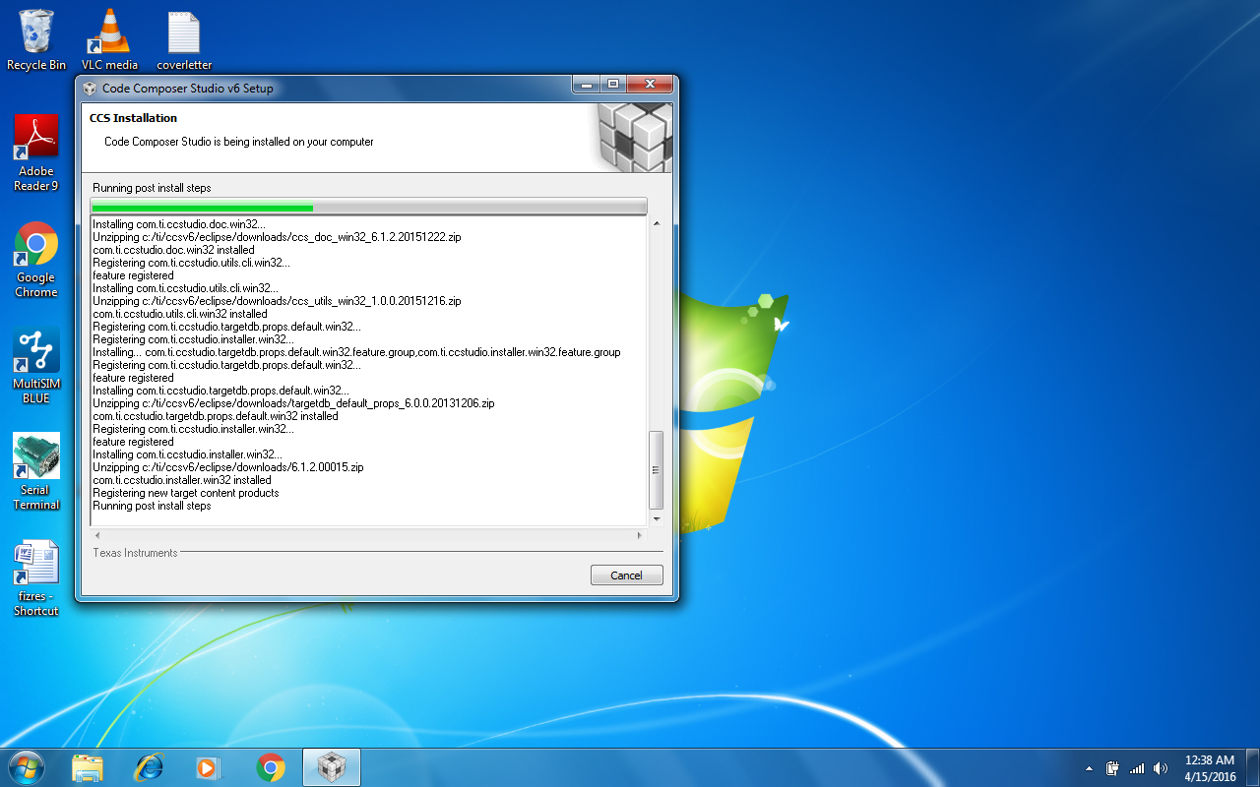The width and height of the screenshot is (1260, 787).
Task: Click 'Running post install steps' status above the bar
Action: (x=152, y=188)
